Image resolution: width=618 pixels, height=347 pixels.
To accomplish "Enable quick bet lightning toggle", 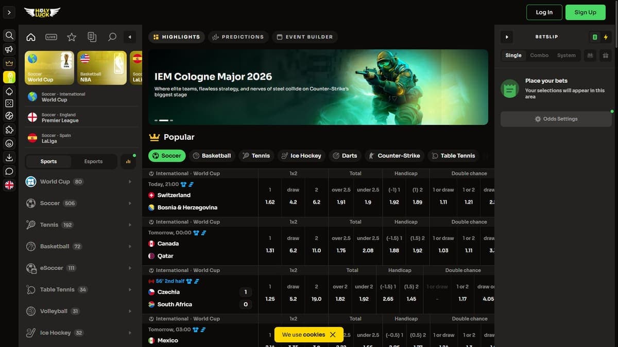I will (606, 37).
